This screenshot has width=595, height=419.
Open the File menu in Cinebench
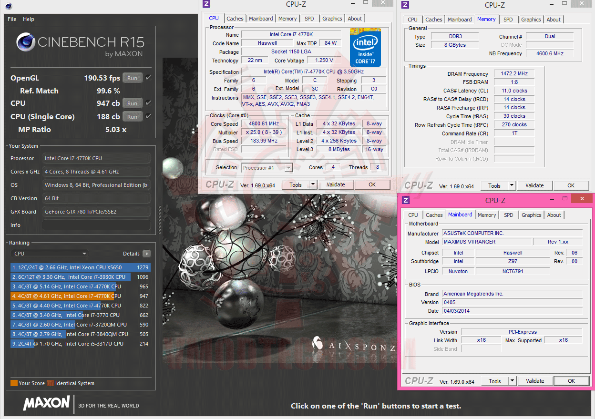[12, 19]
